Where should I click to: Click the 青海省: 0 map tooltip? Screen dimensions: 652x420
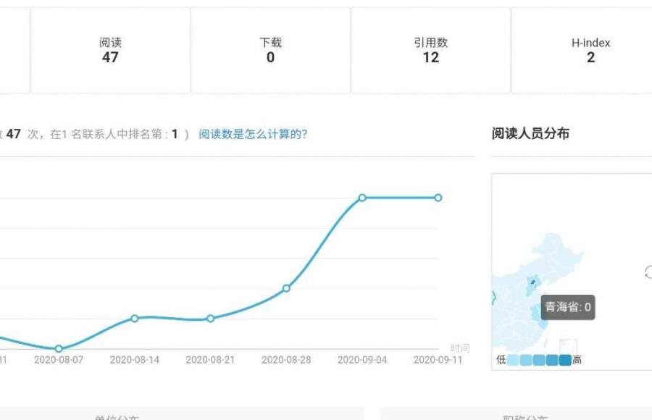[567, 307]
